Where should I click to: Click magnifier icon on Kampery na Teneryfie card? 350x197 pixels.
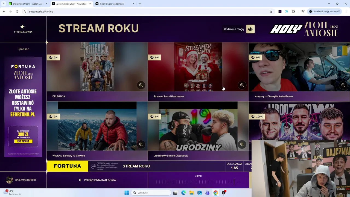[343, 85]
